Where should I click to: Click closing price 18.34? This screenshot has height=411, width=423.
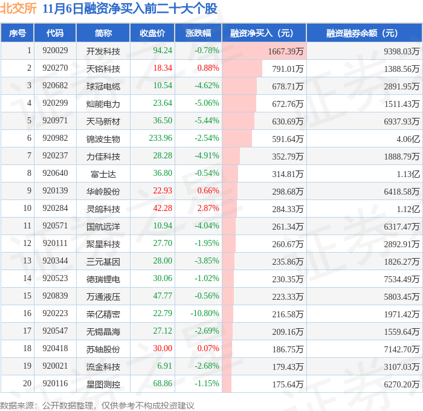coord(163,68)
